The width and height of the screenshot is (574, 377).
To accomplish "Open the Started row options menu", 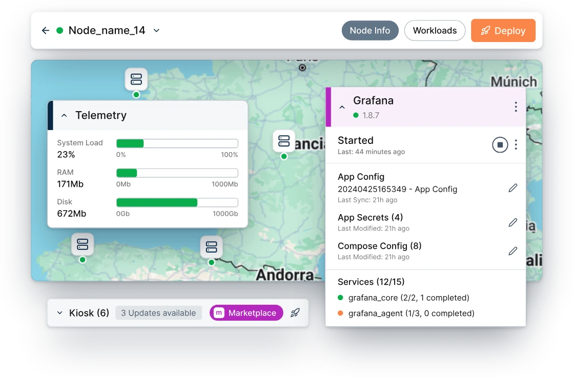I will 516,144.
